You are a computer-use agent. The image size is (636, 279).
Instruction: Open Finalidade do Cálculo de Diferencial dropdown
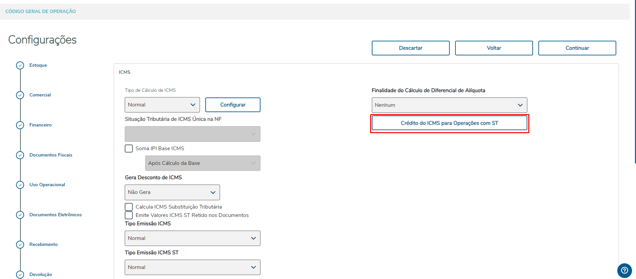pyautogui.click(x=449, y=105)
